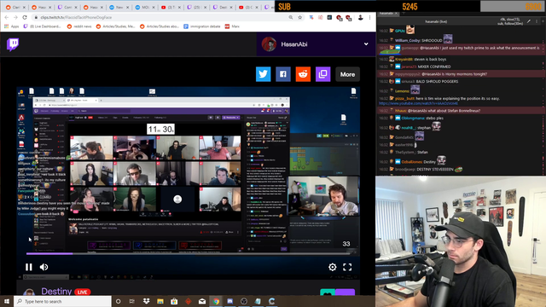Open the Destiny channel link
This screenshot has height=307, width=546.
(x=56, y=292)
